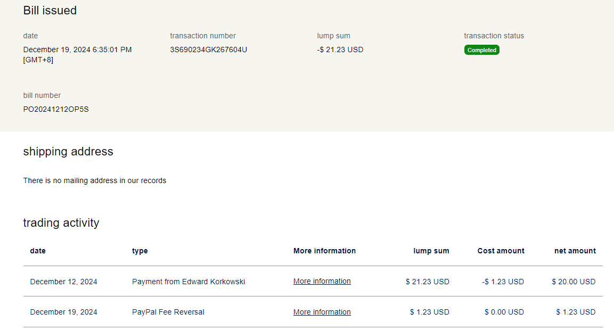Click the net amount column header

pyautogui.click(x=575, y=251)
